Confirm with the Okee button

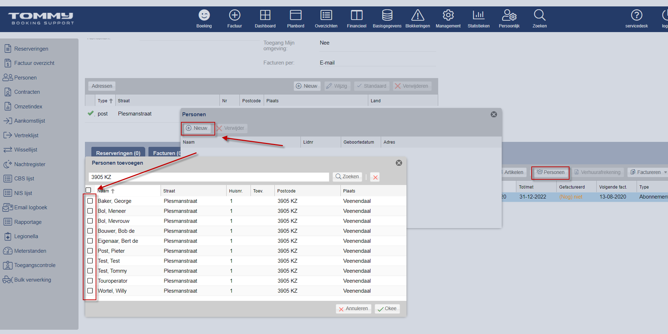point(387,309)
